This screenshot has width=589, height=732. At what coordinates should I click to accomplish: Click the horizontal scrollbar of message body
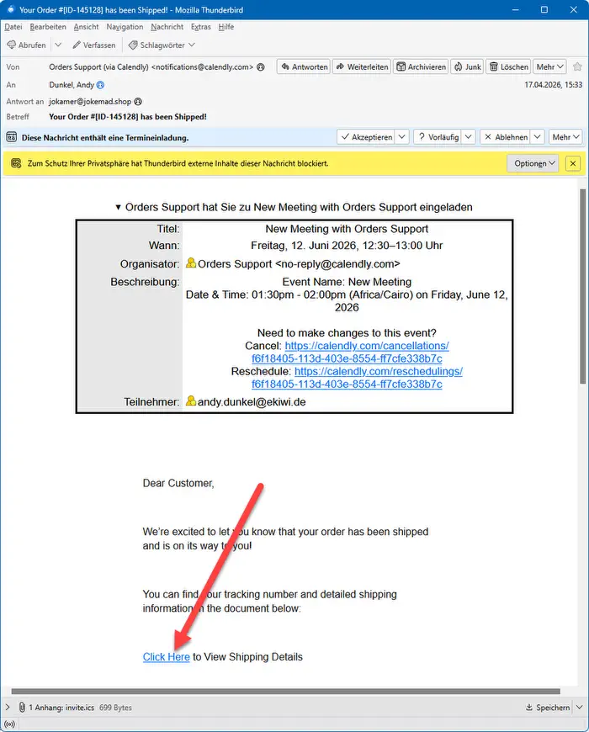point(285,692)
